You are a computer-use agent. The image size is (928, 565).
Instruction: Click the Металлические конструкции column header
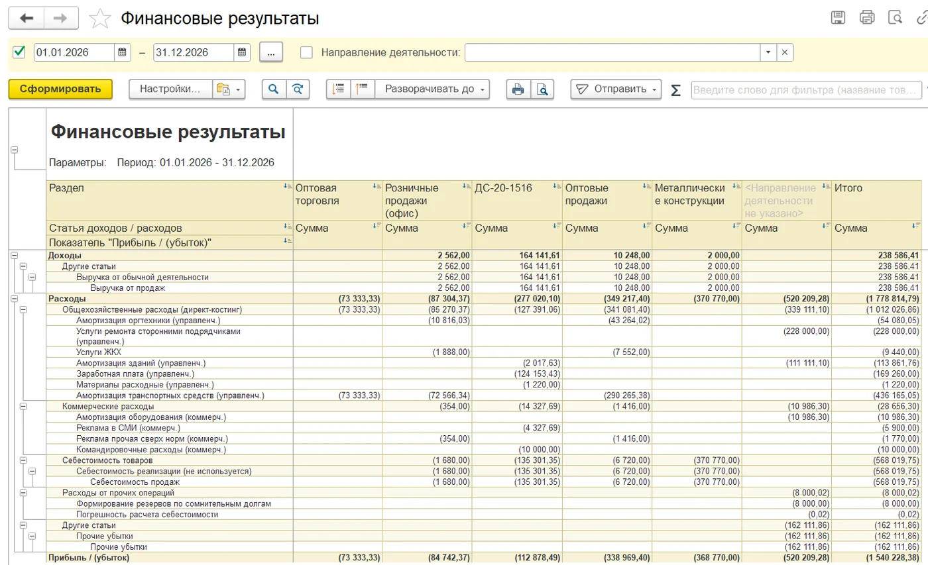pos(697,199)
